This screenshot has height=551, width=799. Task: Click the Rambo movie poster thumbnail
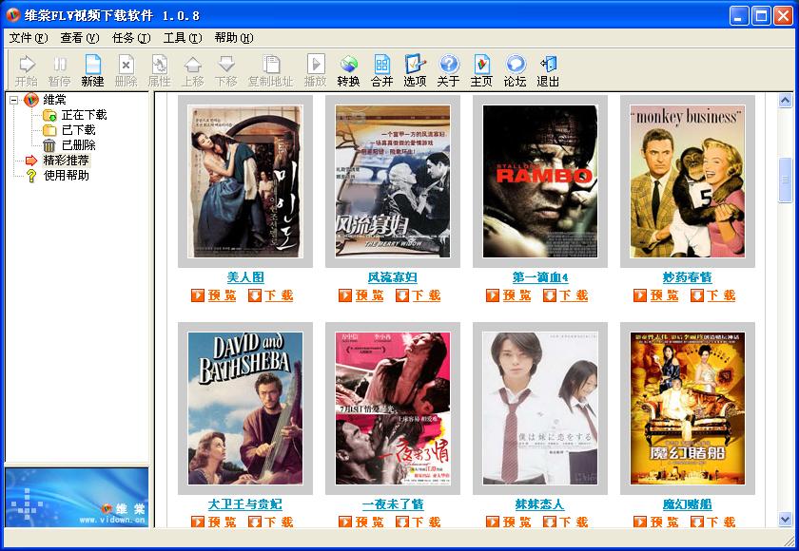[540, 181]
